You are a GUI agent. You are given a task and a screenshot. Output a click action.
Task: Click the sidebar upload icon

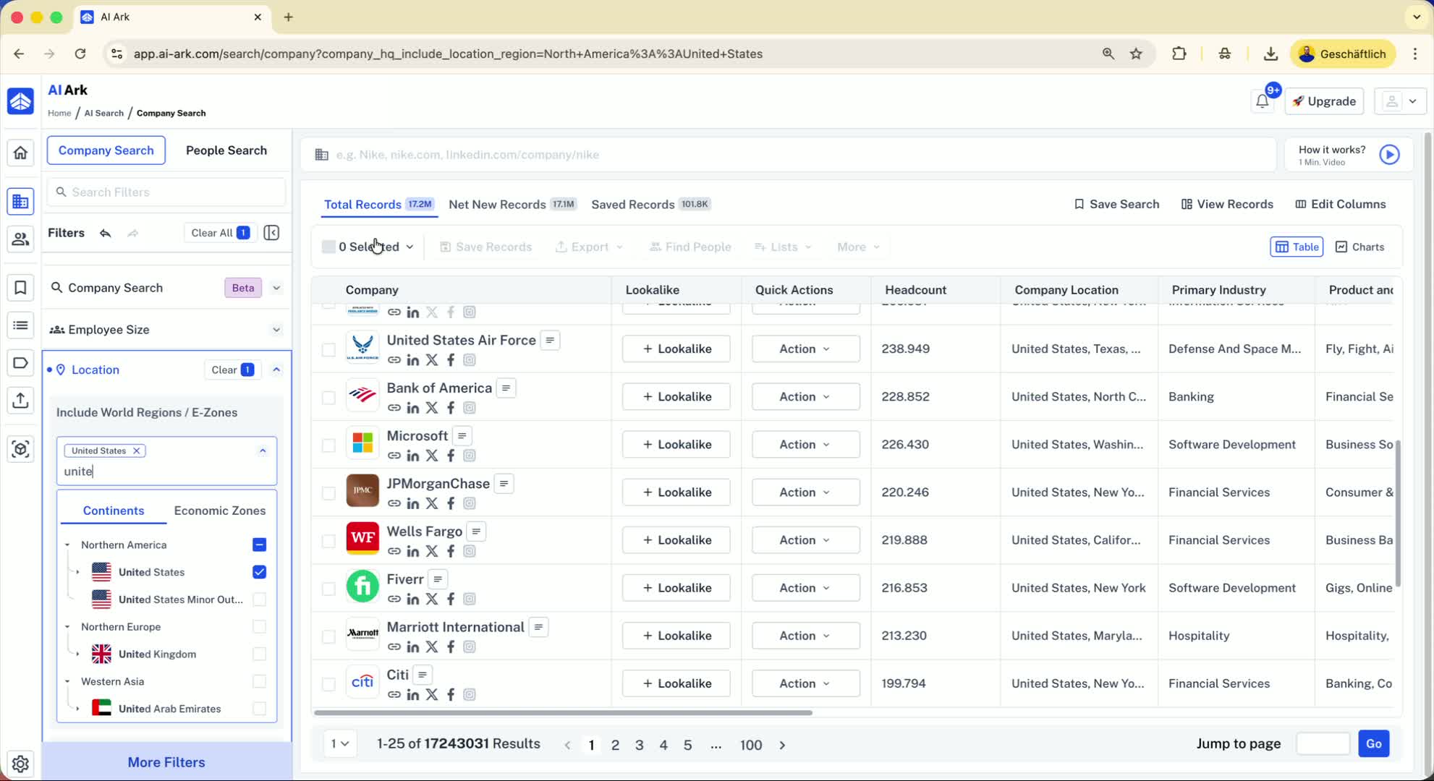20,400
